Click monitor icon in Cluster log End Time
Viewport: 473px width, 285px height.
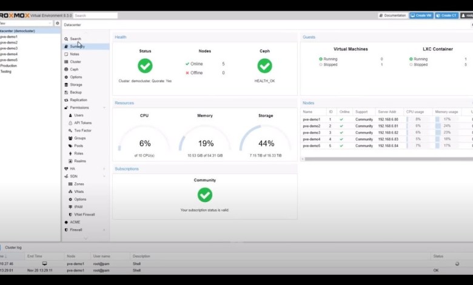[x=44, y=264]
